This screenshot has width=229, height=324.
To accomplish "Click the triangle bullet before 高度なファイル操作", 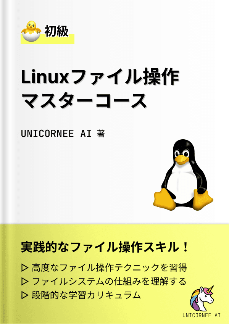I will point(25,268).
